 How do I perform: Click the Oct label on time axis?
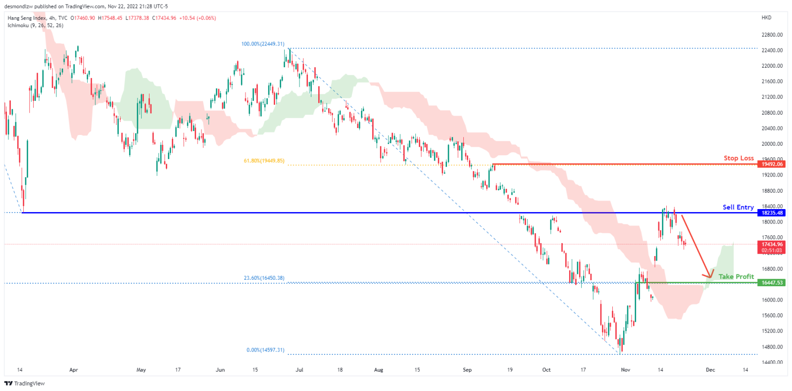pos(546,370)
